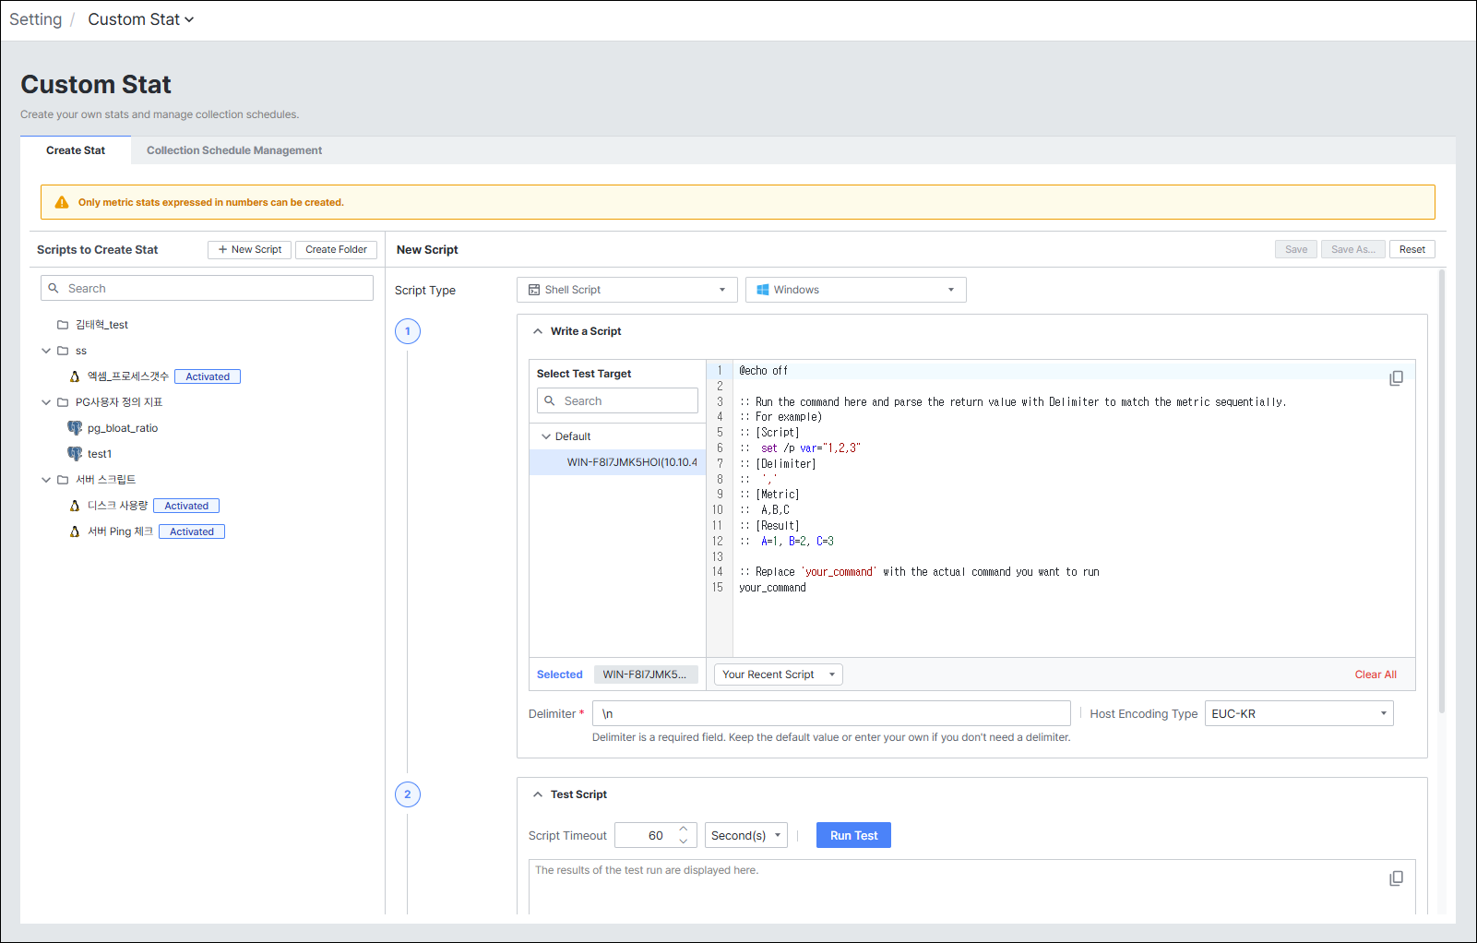Click the PostgreSQL icon next to pg_bloat_ratio

click(x=75, y=428)
